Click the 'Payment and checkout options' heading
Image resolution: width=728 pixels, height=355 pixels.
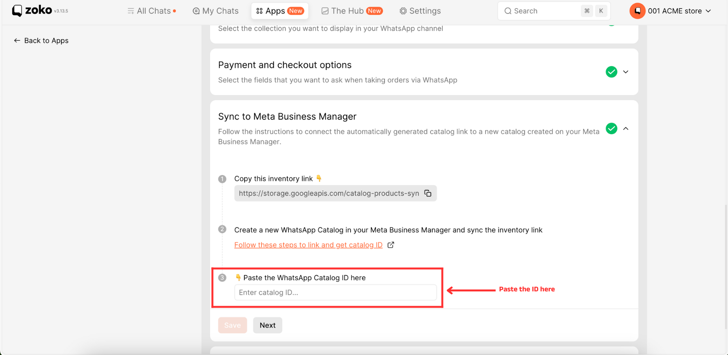coord(285,65)
